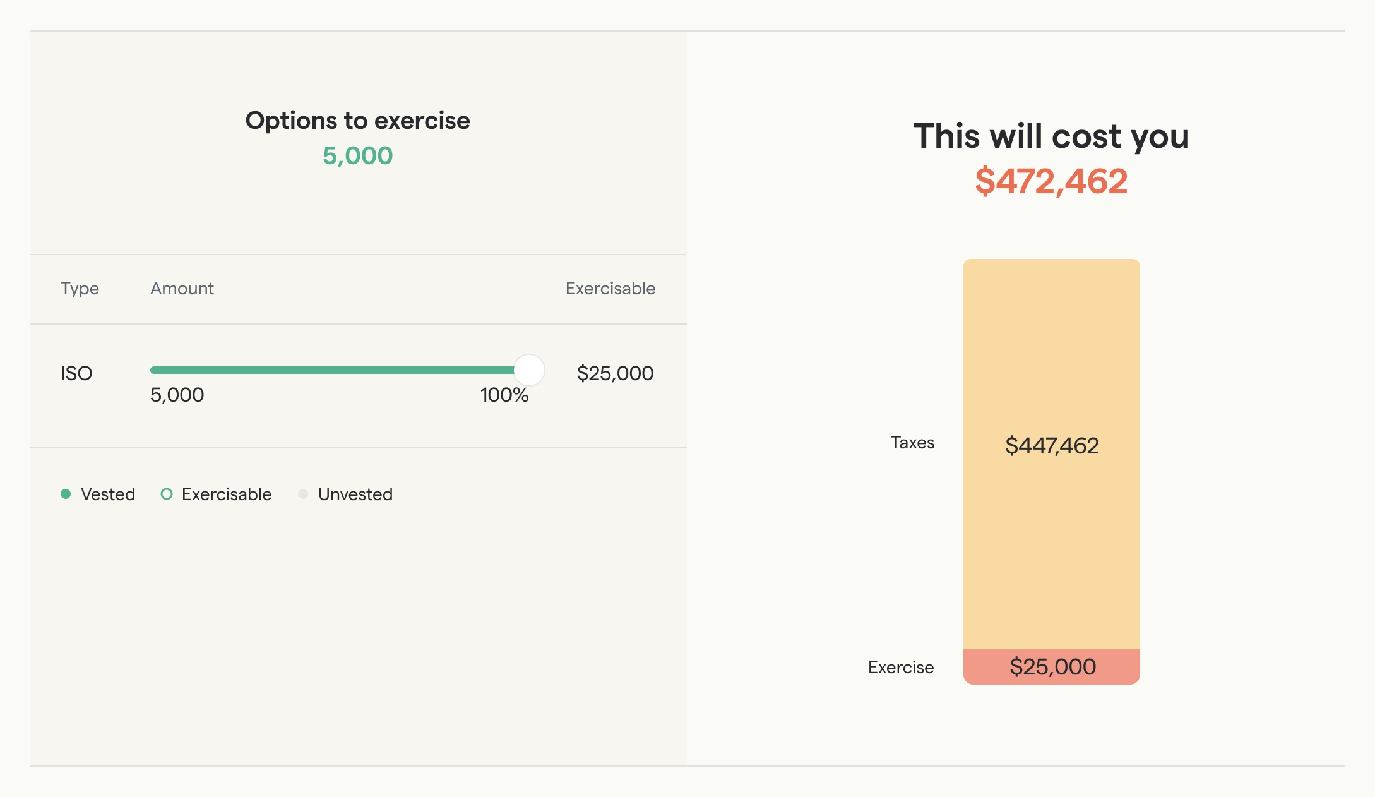
Task: Click the Options to exercise heading
Action: (358, 119)
